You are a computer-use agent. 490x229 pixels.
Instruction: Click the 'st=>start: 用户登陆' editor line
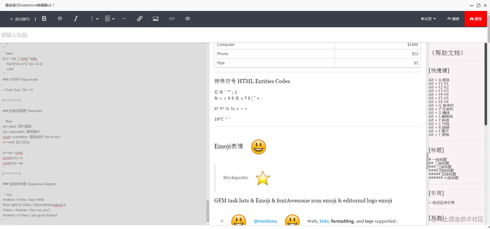[x=17, y=126]
